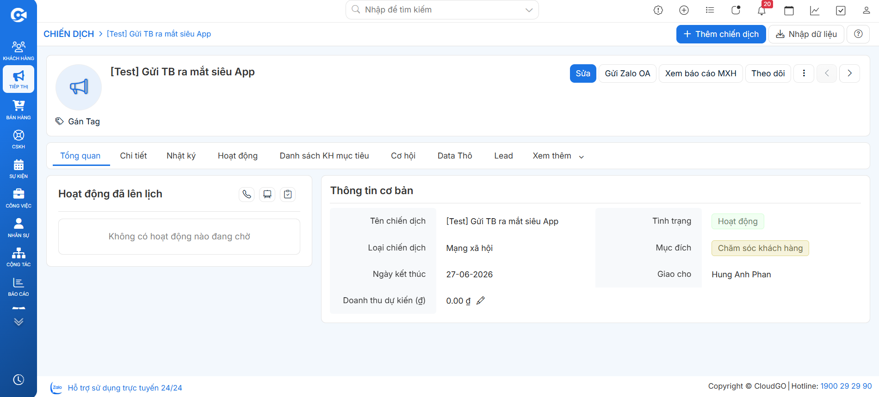
Task: Open the calendar icon in top bar
Action: tap(789, 10)
